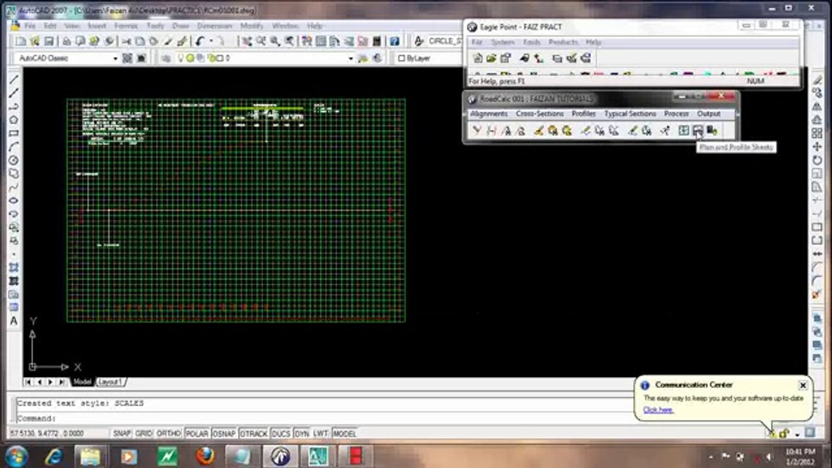The height and width of the screenshot is (468, 832).
Task: Toggle OTRACK in status bar
Action: pos(253,434)
